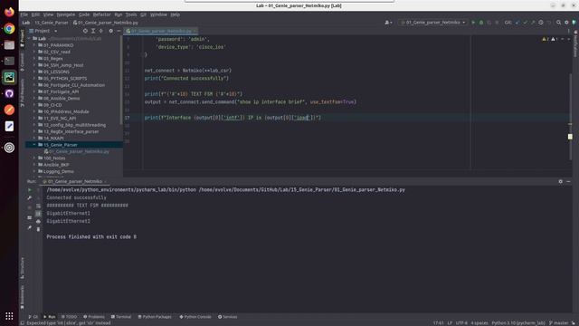The height and width of the screenshot is (326, 579).
Task: Open the user account icon menu
Action: pyautogui.click(x=388, y=23)
